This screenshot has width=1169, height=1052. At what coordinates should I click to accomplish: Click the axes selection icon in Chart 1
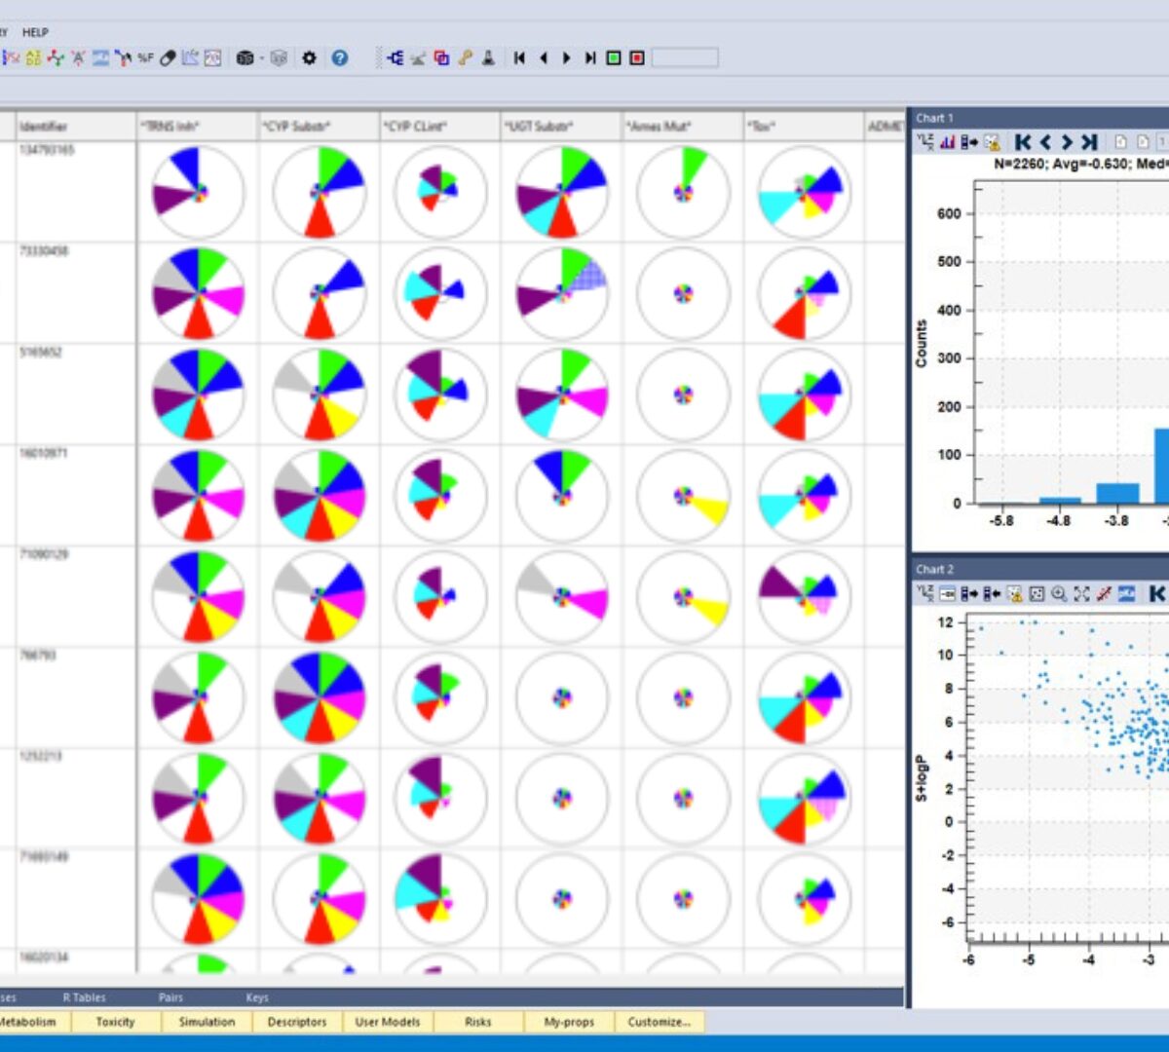[925, 142]
